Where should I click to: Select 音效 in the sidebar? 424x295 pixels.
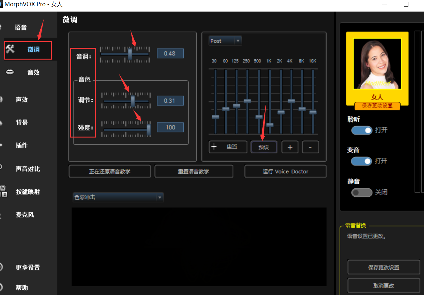33,72
